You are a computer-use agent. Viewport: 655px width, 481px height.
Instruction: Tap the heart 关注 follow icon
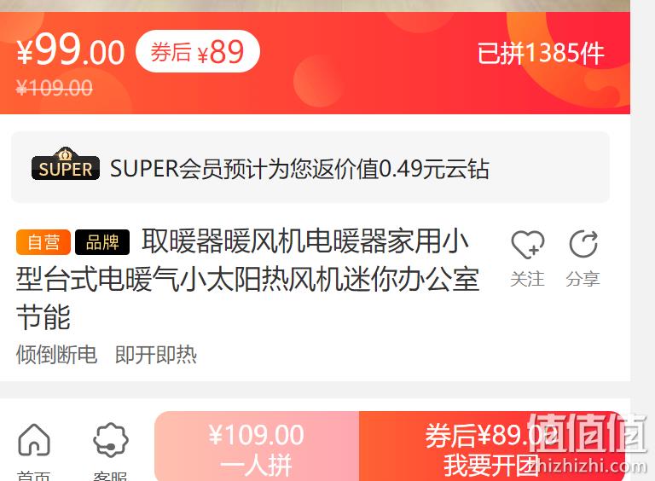pyautogui.click(x=528, y=245)
